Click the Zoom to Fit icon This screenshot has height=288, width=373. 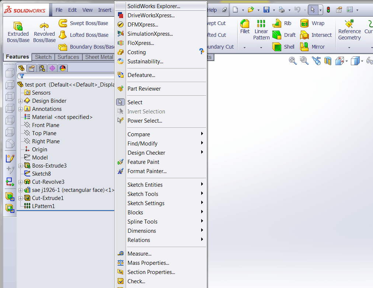[293, 61]
